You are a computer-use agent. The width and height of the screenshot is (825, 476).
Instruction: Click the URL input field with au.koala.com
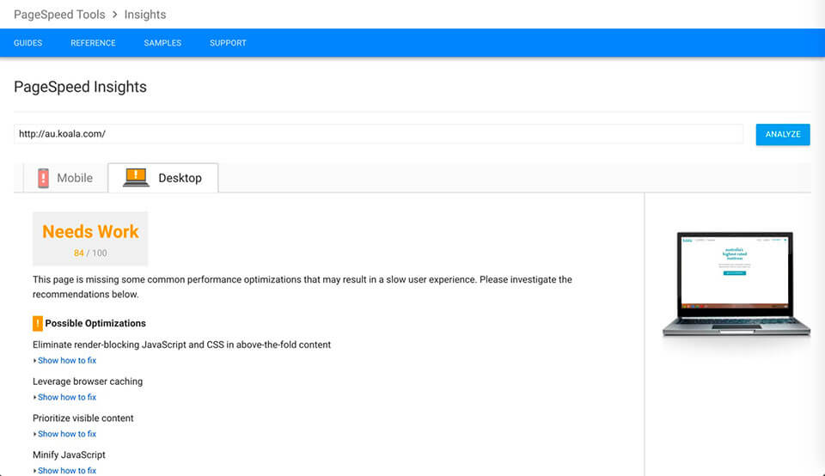click(x=378, y=134)
